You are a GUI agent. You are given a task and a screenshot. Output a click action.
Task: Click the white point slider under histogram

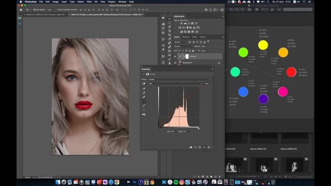pos(199,128)
